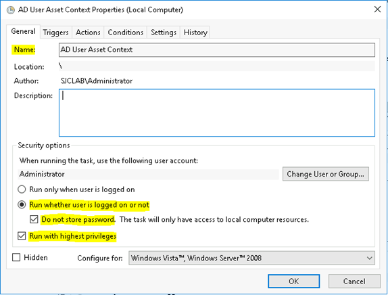
Task: Enable the Hidden checkbox
Action: tap(16, 257)
